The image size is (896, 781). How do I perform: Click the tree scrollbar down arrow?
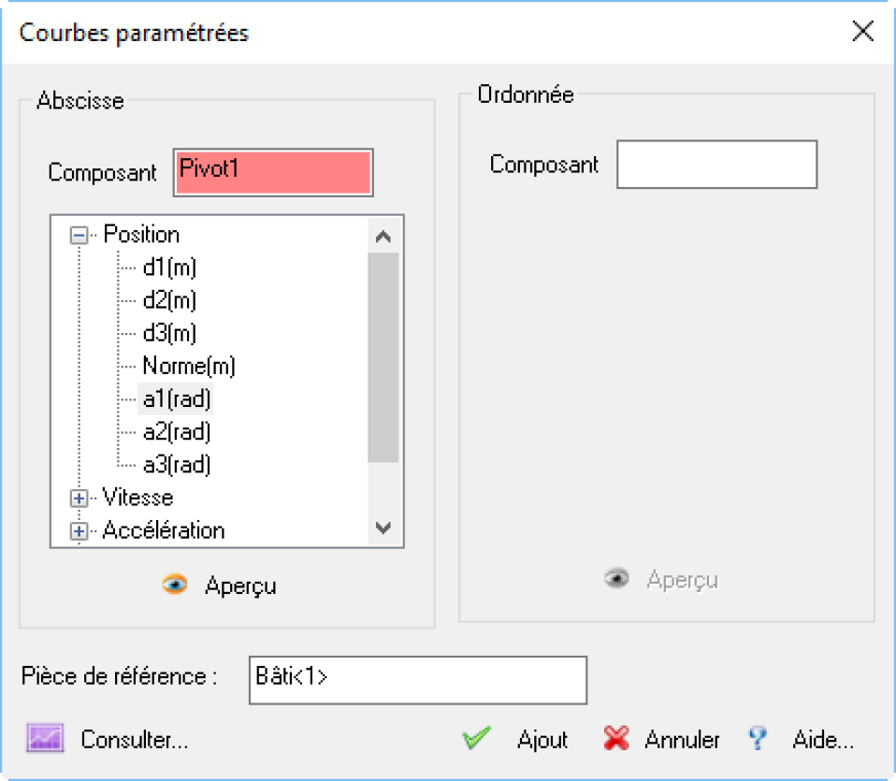(x=383, y=528)
